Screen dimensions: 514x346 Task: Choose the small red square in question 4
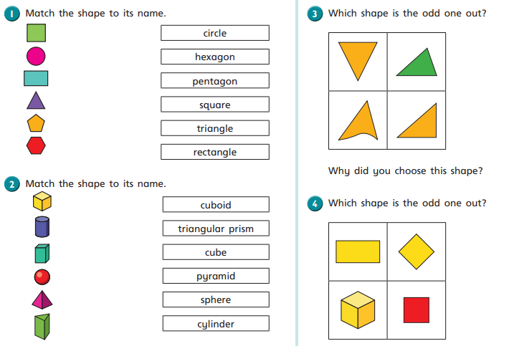tap(416, 309)
